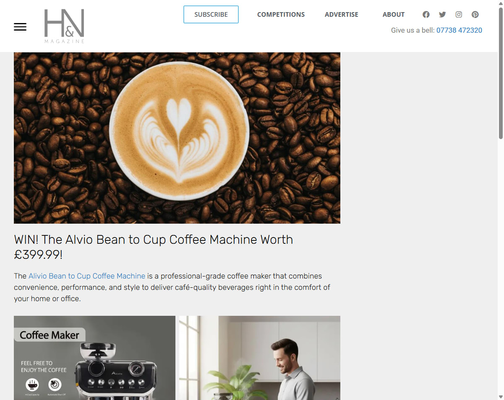Open the Pinterest profile icon
The width and height of the screenshot is (504, 400).
click(x=475, y=15)
